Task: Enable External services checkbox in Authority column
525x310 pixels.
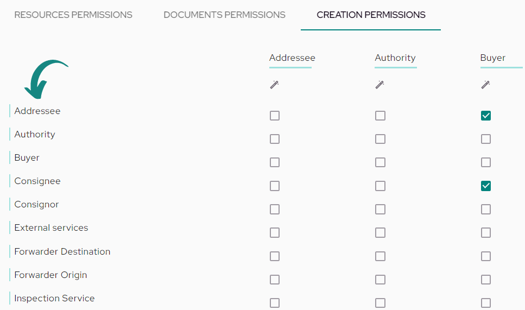Action: tap(380, 233)
